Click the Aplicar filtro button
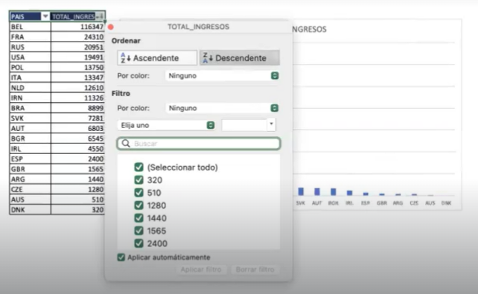The width and height of the screenshot is (478, 294). pos(201,269)
